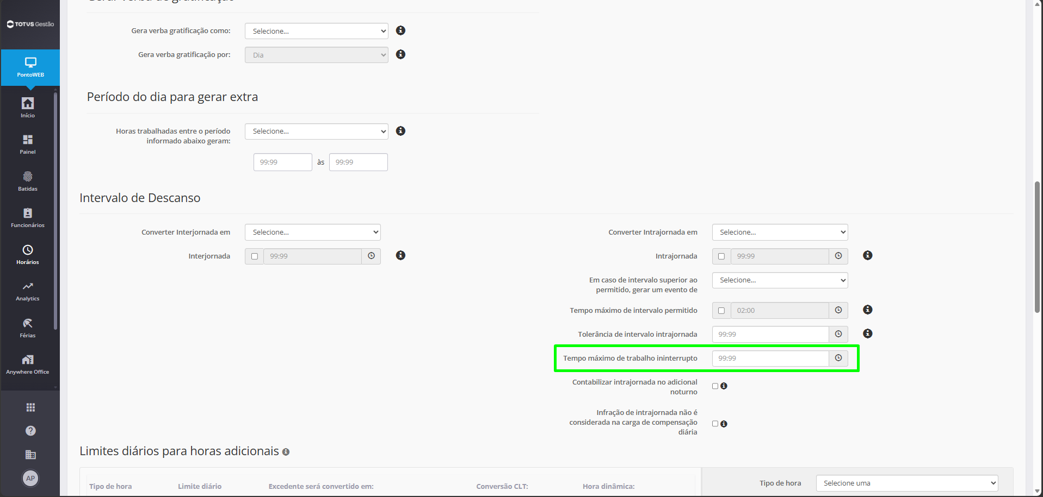Check Infração de intrajornada não considerada option
1043x497 pixels.
click(x=715, y=424)
